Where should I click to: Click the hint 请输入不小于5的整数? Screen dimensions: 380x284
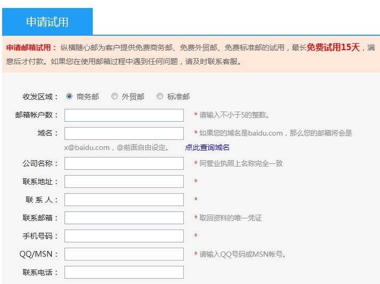coord(235,115)
